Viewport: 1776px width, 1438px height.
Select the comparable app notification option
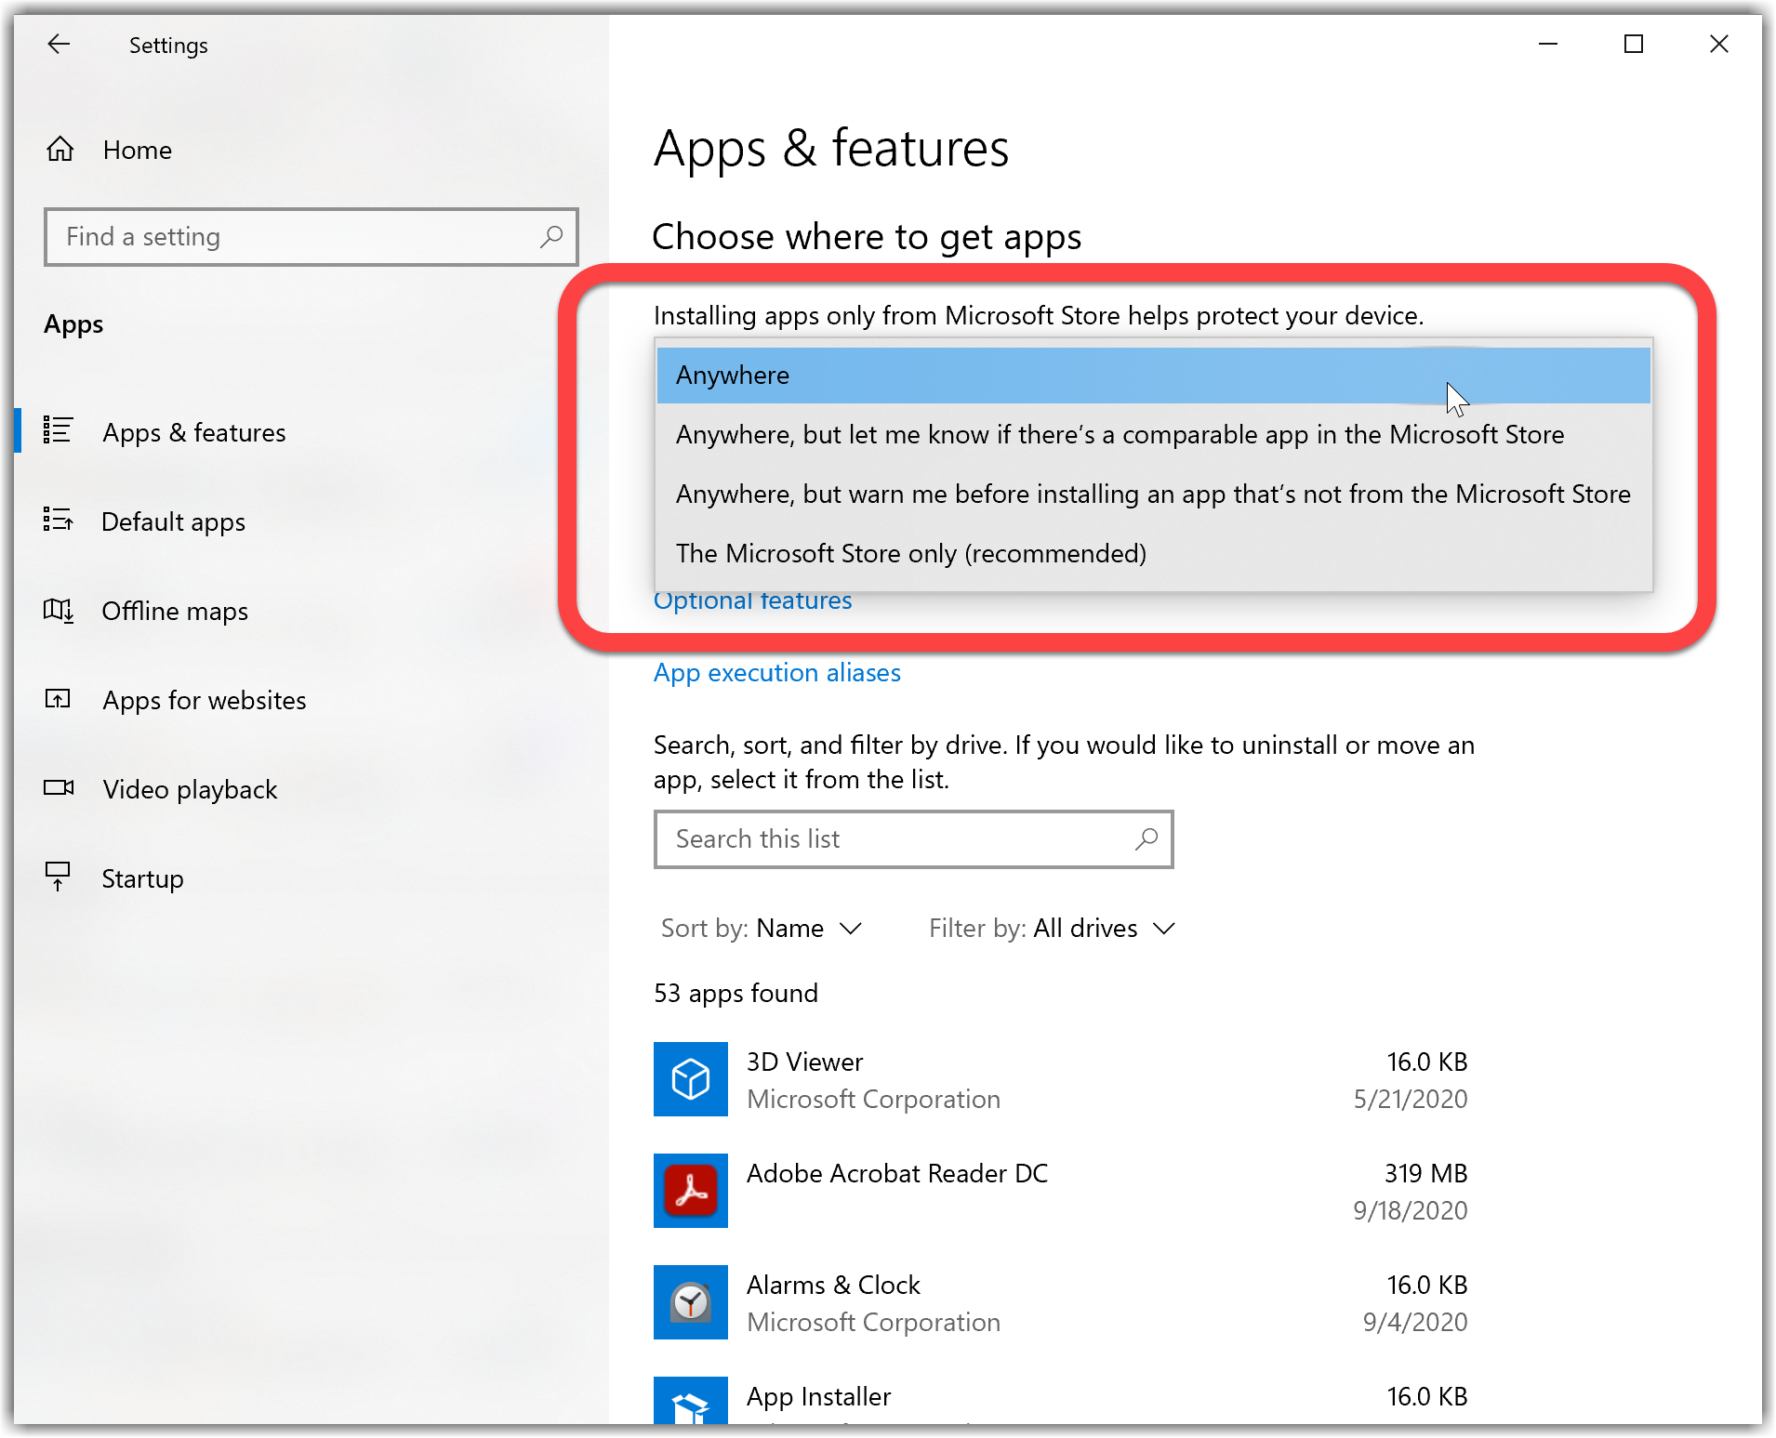[x=1119, y=434]
